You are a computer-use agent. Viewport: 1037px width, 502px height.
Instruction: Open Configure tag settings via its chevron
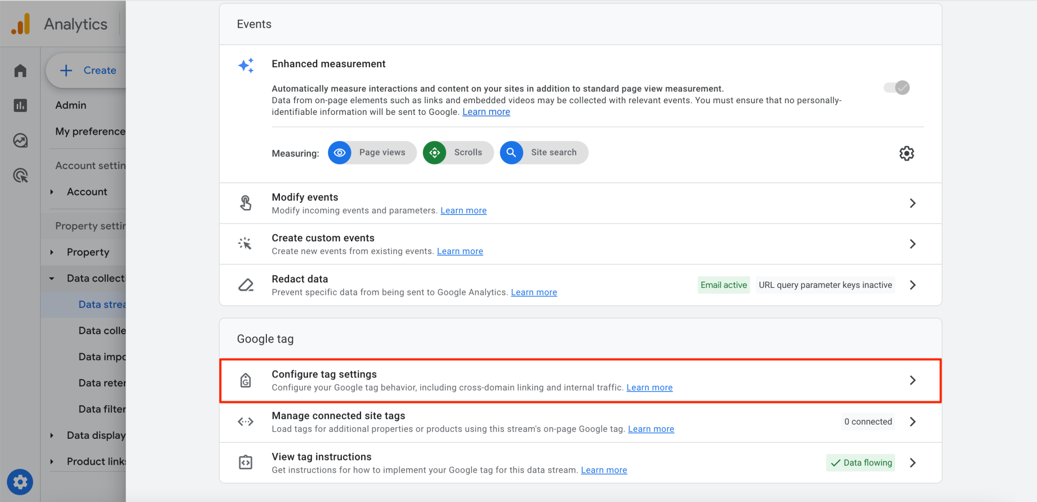[913, 380]
